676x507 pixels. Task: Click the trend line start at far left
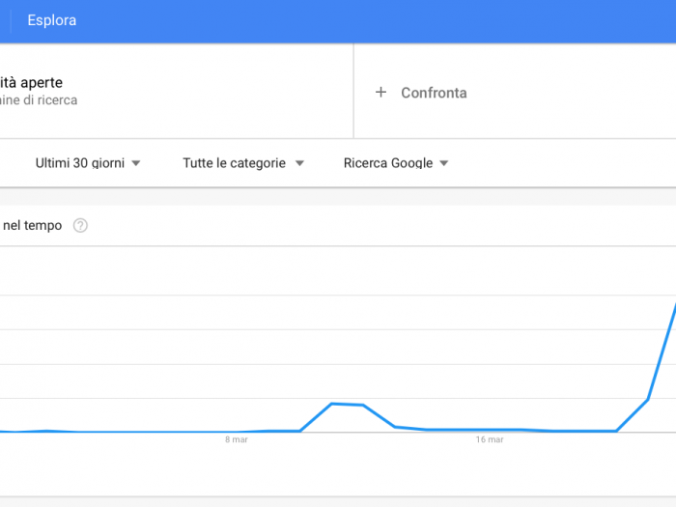tap(4, 431)
